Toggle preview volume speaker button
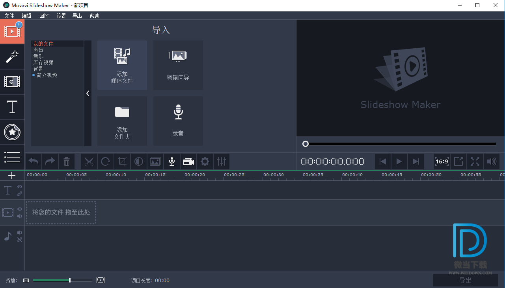The height and width of the screenshot is (288, 505). pyautogui.click(x=492, y=161)
